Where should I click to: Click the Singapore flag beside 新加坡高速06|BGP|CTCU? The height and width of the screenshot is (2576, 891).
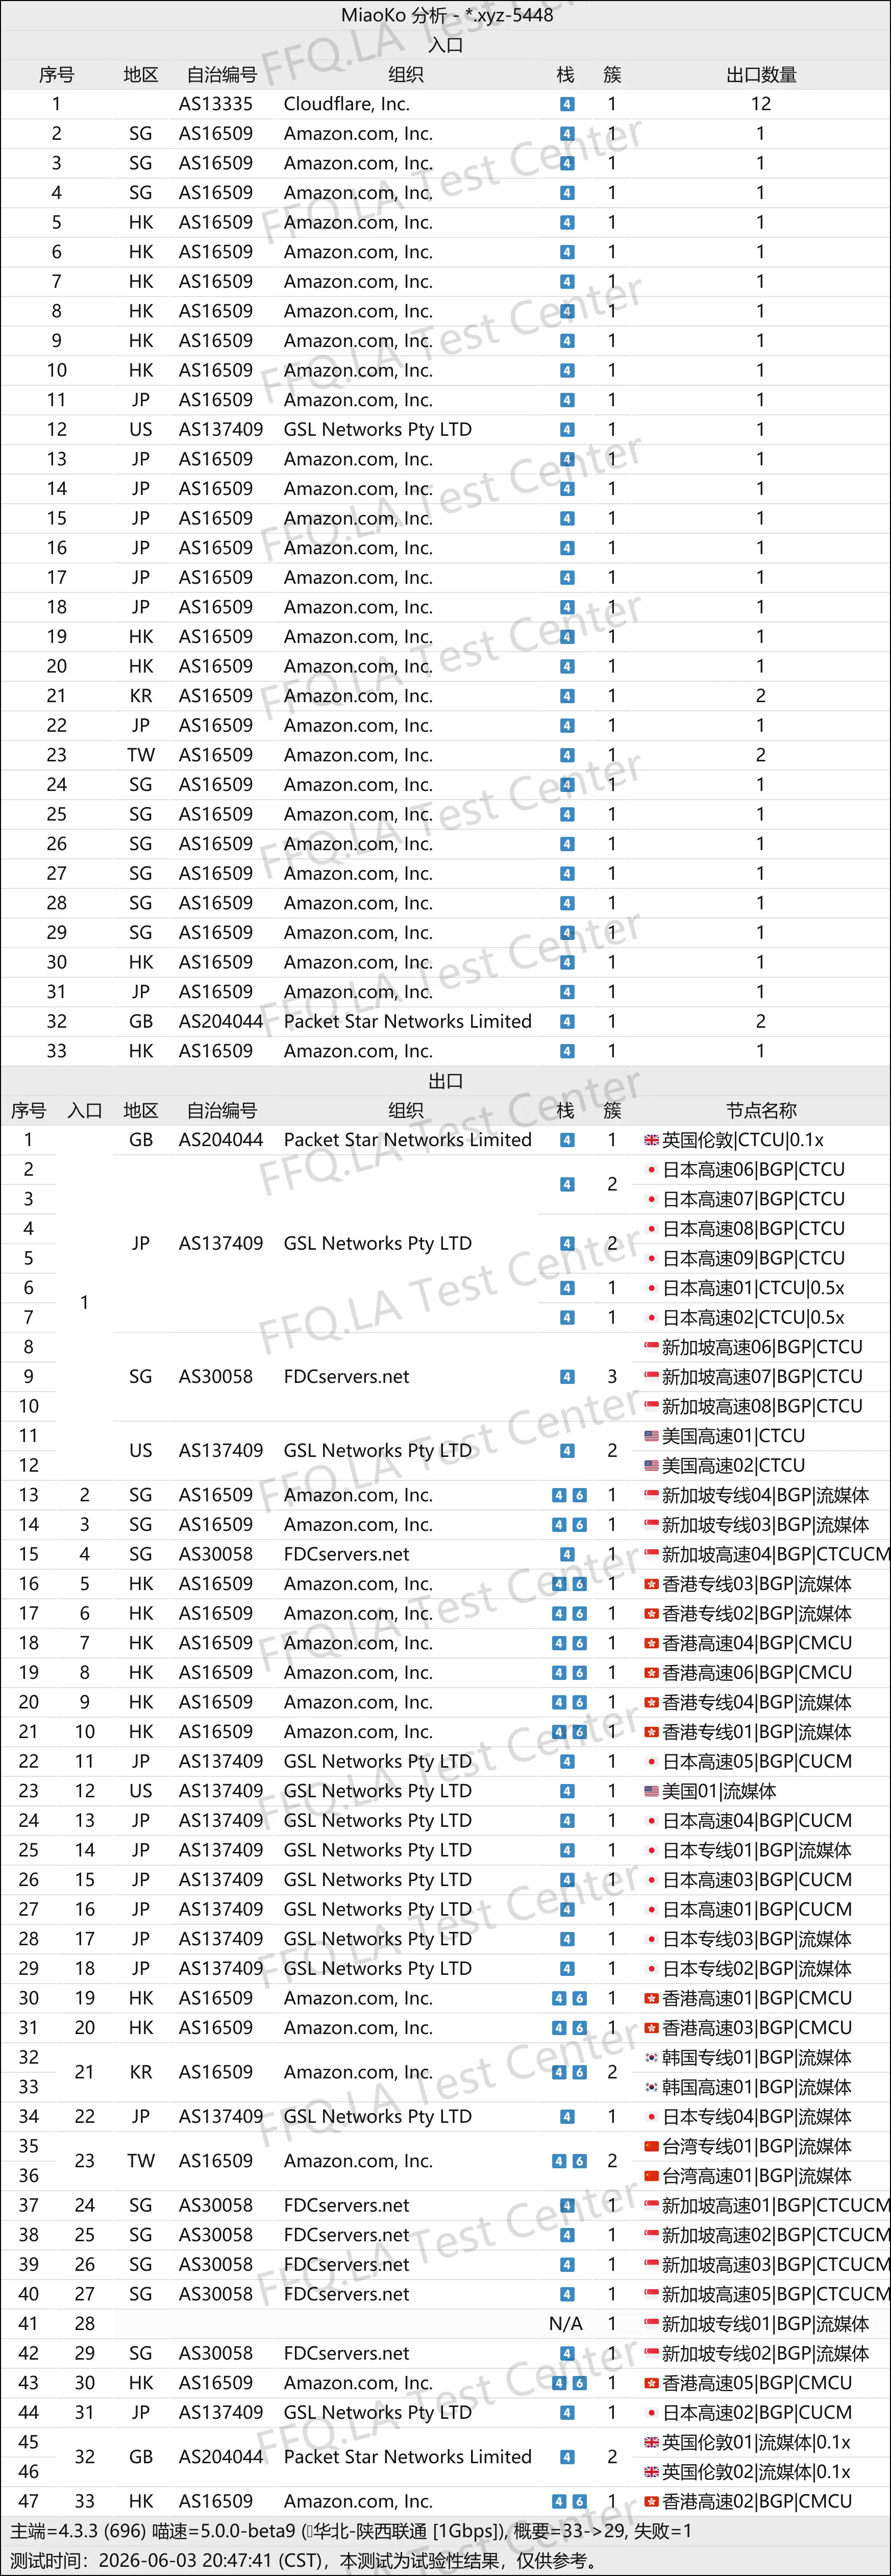651,1347
